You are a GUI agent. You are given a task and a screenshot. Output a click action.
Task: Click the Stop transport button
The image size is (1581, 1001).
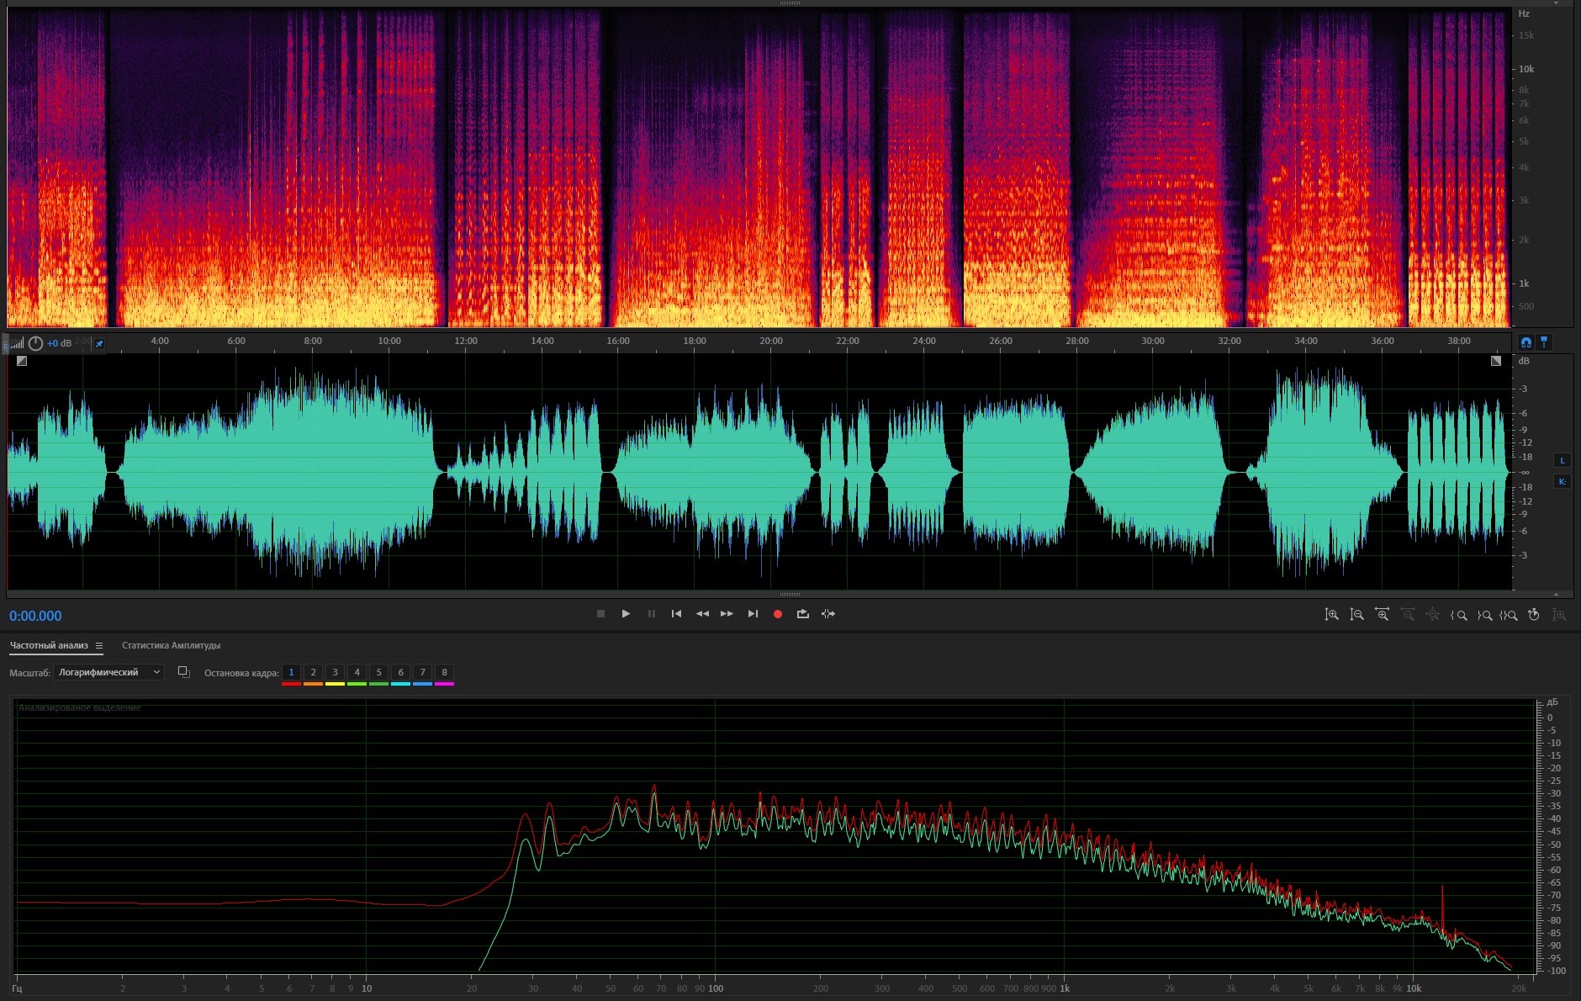point(600,614)
